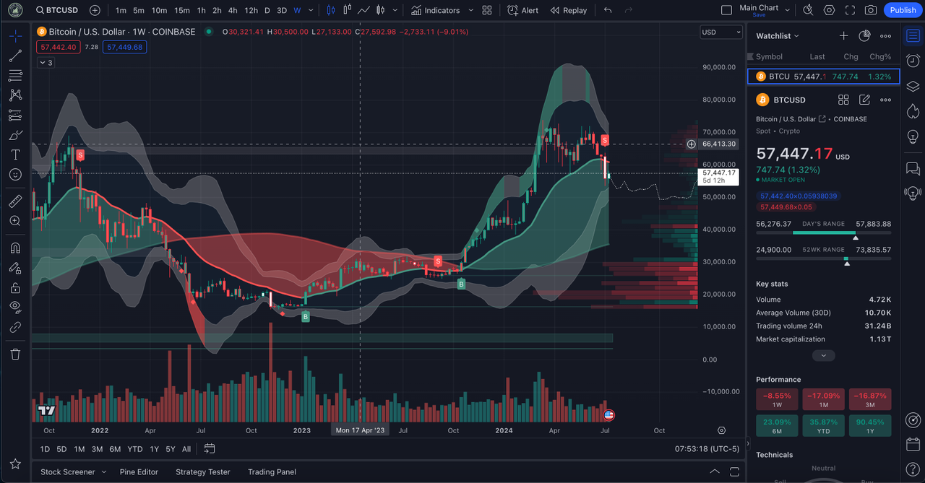Image resolution: width=925 pixels, height=483 pixels.
Task: Switch to the Strategy Tester tab
Action: click(x=203, y=472)
